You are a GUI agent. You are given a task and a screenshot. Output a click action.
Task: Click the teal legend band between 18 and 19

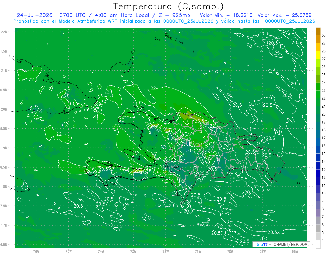[x=318, y=126]
